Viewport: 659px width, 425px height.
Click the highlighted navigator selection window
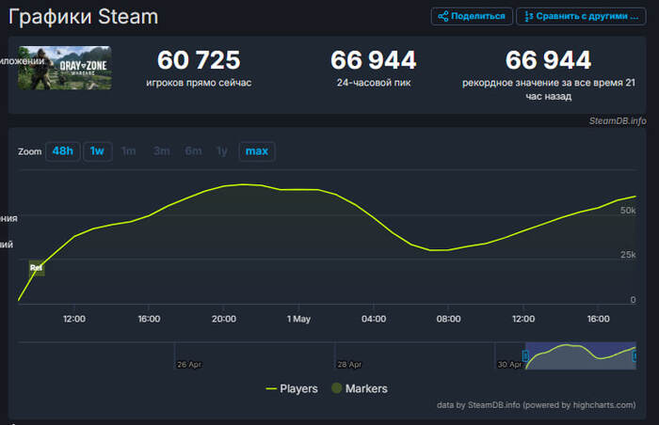point(581,355)
